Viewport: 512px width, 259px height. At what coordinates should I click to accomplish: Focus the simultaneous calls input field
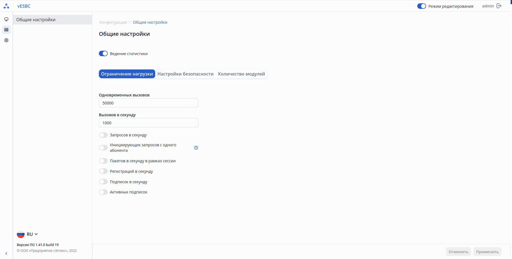coord(149,103)
